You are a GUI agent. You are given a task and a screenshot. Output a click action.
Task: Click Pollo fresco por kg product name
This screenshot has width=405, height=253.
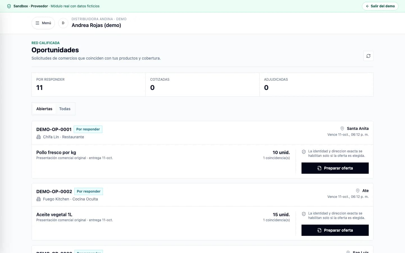(56, 152)
